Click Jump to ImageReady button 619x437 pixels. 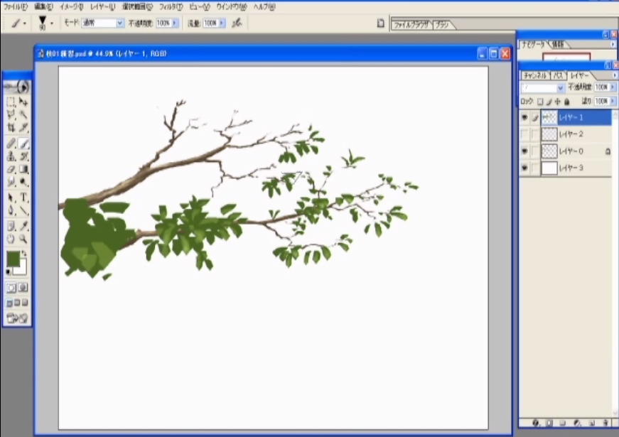(x=17, y=318)
